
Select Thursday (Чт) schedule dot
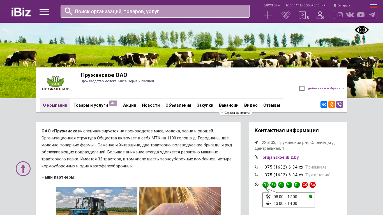point(289,185)
